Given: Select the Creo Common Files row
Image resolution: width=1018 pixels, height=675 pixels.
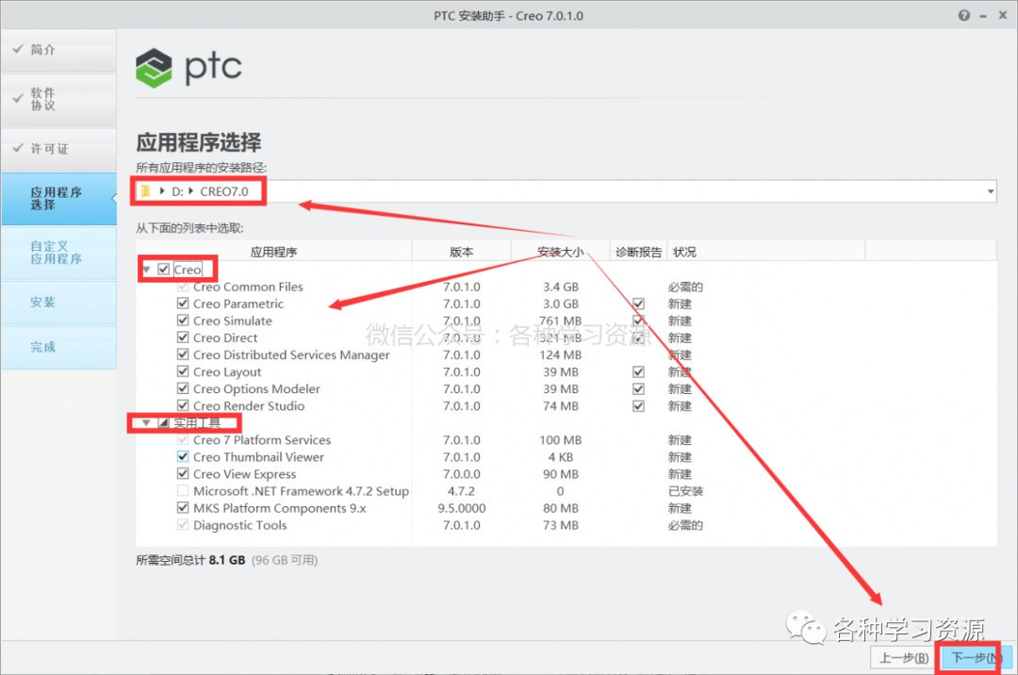Looking at the screenshot, I should point(566,287).
